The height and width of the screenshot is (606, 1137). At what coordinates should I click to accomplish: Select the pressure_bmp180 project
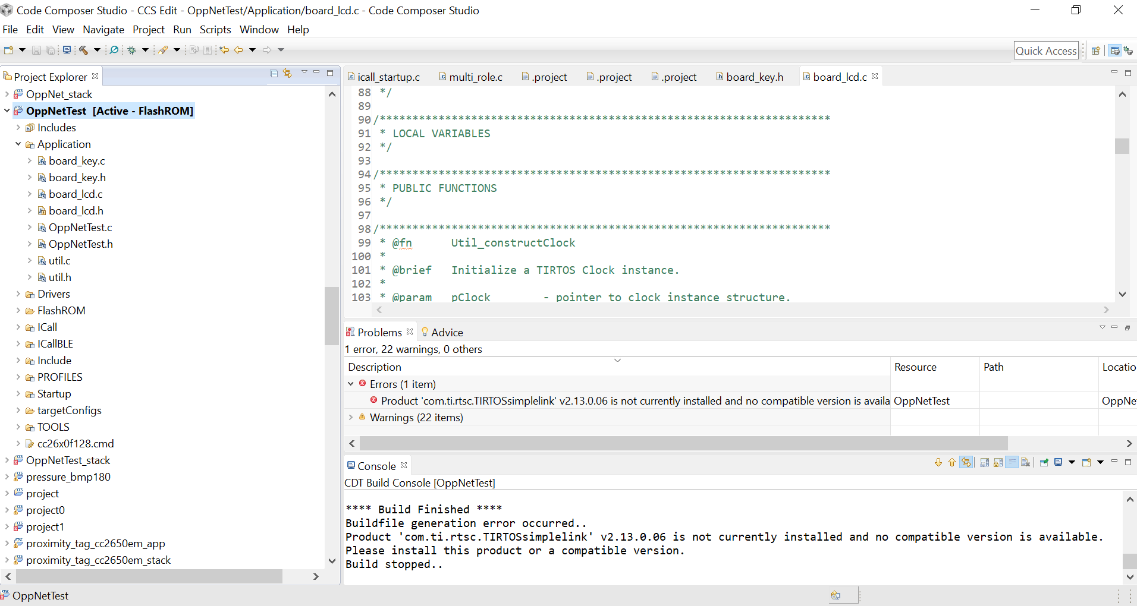pos(68,476)
